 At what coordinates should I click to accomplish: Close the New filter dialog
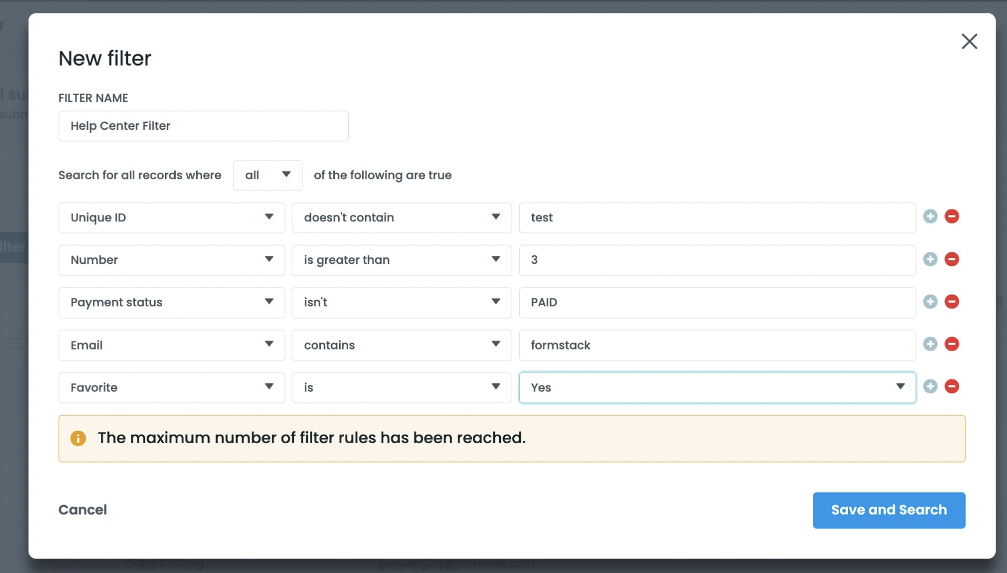coord(969,41)
